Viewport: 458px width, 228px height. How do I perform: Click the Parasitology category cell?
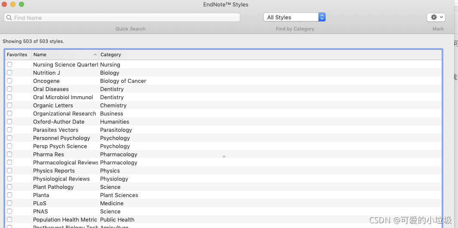click(x=116, y=130)
